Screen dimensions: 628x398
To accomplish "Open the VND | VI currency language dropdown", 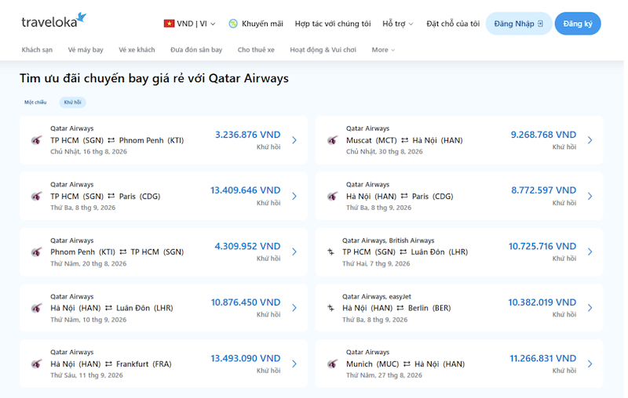I will pyautogui.click(x=189, y=24).
